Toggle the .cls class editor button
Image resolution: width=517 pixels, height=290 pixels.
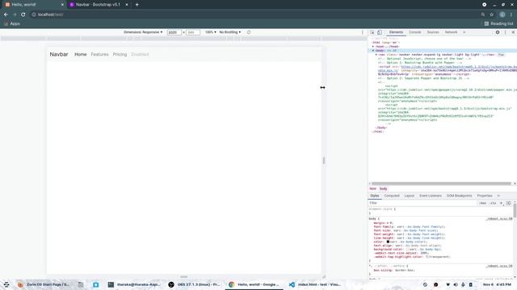[x=493, y=203]
